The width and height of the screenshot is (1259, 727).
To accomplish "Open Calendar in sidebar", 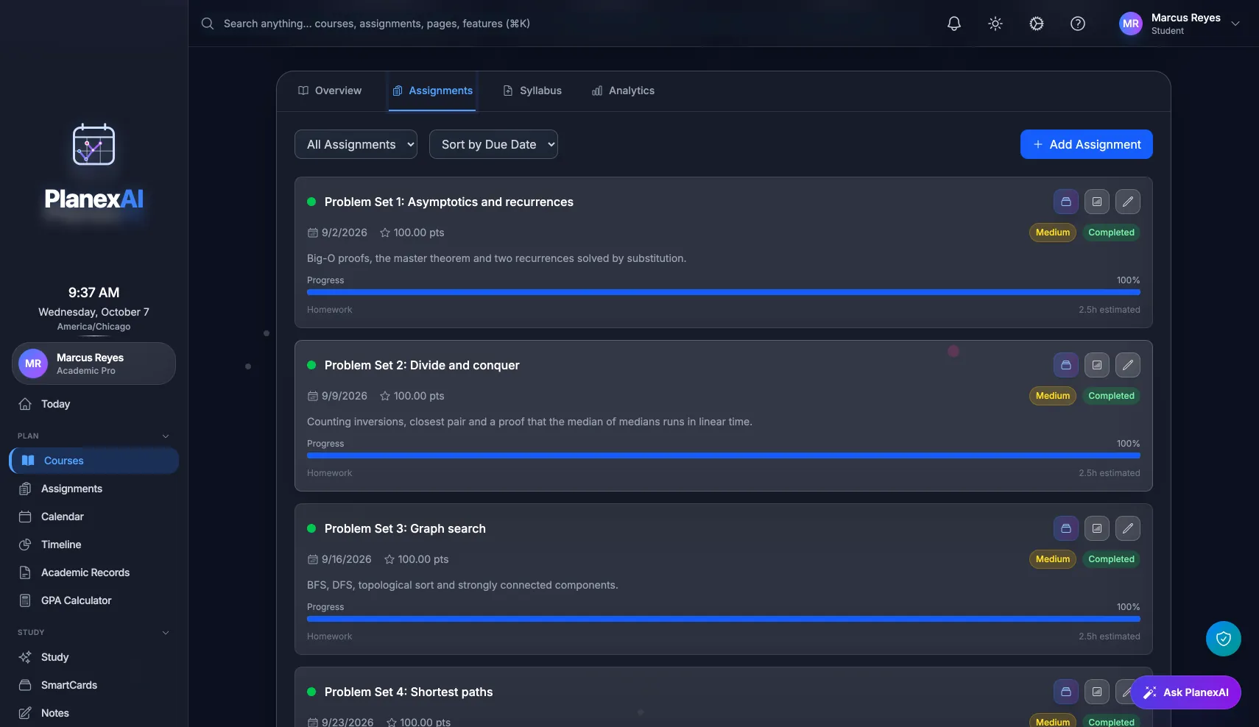I will [94, 517].
